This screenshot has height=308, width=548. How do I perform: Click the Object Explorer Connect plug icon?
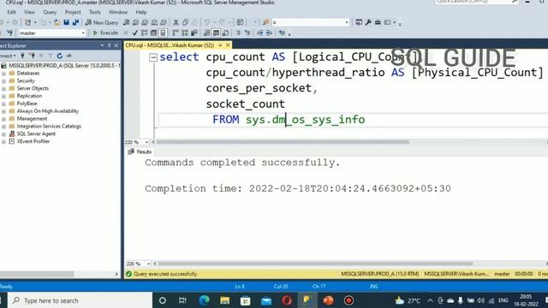(23, 56)
